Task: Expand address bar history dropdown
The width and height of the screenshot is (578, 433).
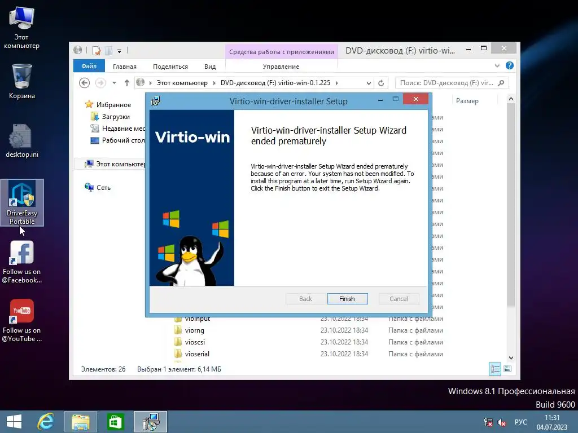Action: pyautogui.click(x=369, y=83)
